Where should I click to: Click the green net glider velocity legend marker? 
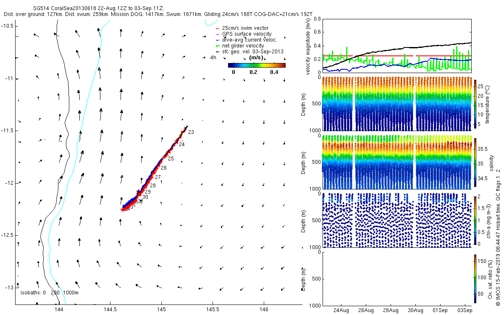217,46
